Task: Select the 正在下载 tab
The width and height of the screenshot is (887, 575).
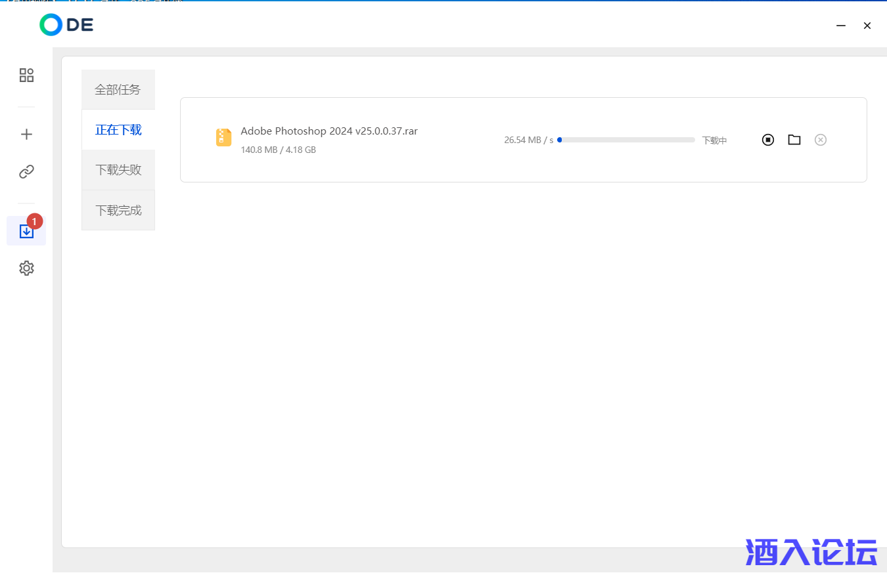Action: tap(118, 130)
